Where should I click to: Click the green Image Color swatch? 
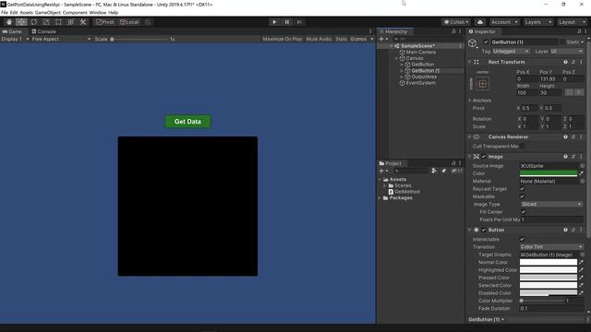pyautogui.click(x=549, y=173)
